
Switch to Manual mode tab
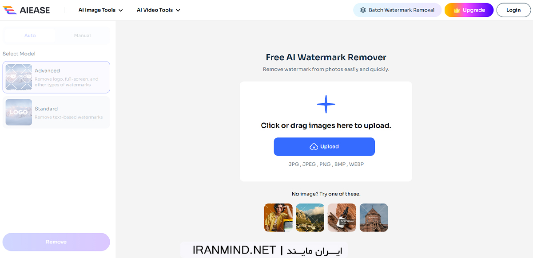click(x=83, y=35)
